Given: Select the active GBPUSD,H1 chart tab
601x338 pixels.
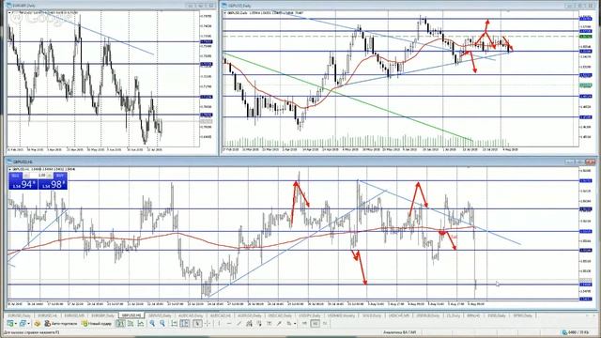Looking at the screenshot, I should pyautogui.click(x=131, y=315).
